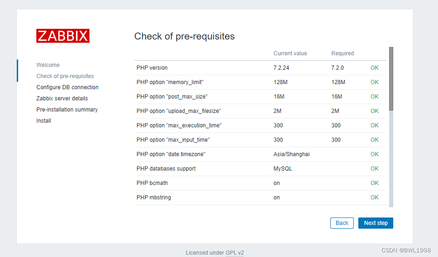Select the Install step
Viewport: 438px width, 257px height.
coord(44,121)
